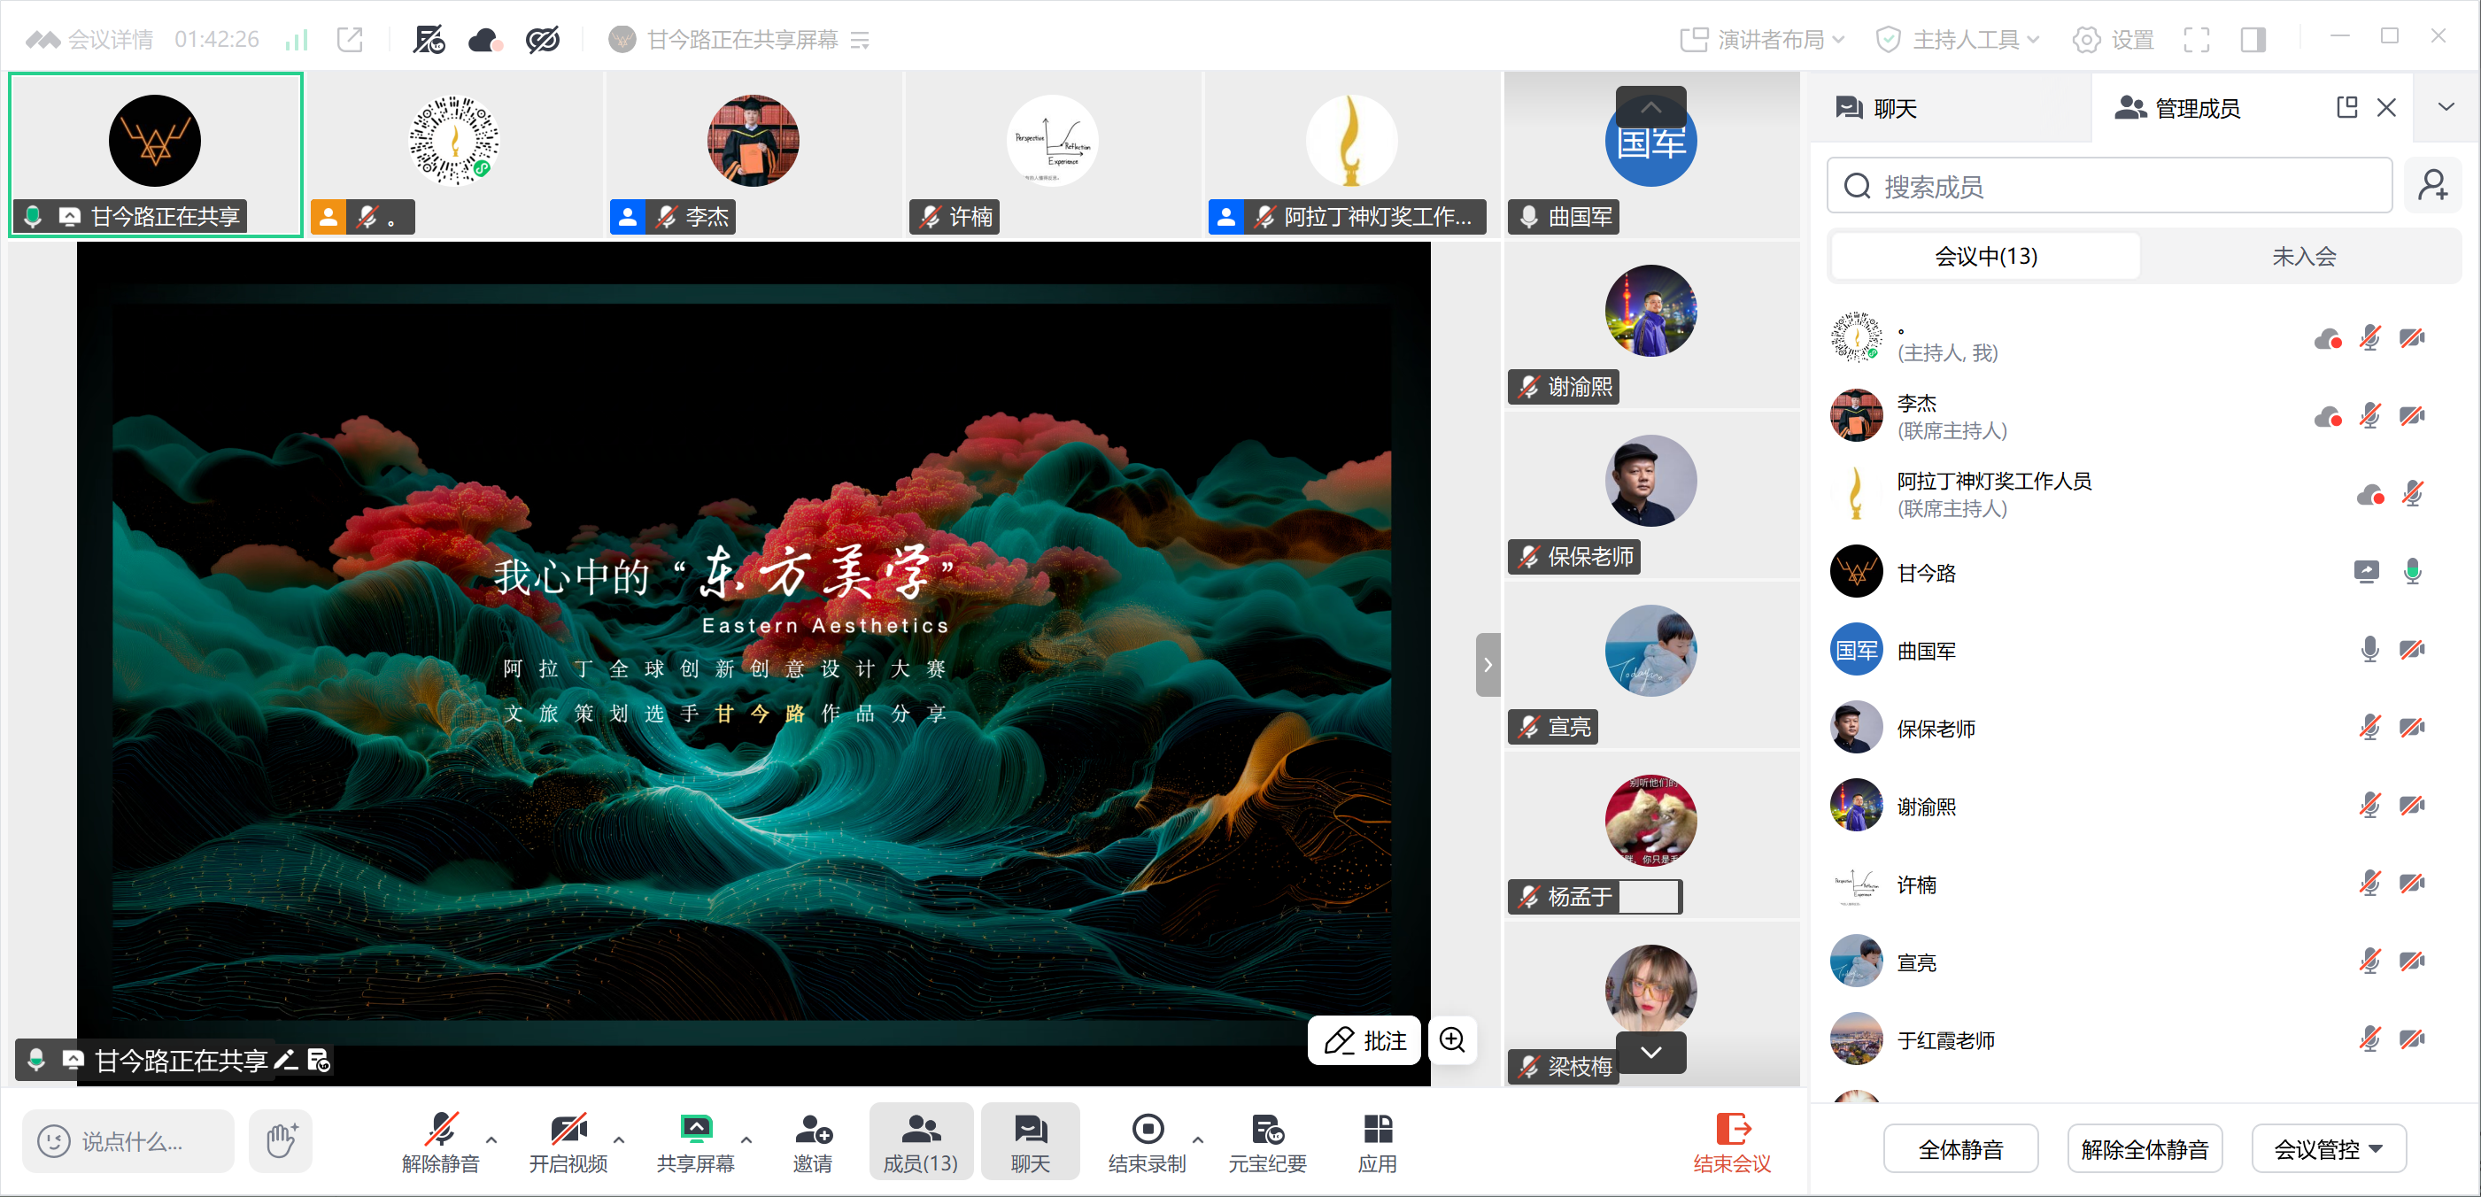Select 杨孟于 participant thumbnail
2481x1197 pixels.
1650,835
